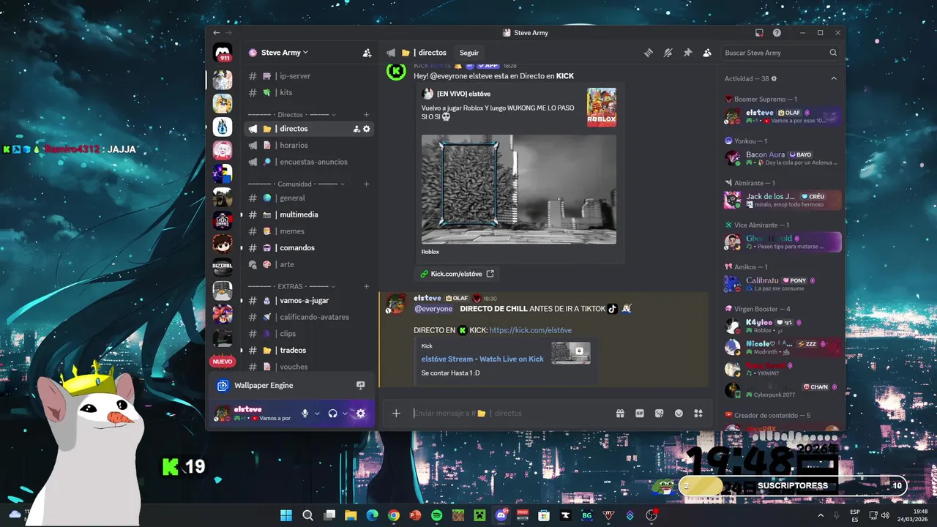Screen dimensions: 937x527
Task: Collapse the Comunidad category
Action: click(x=296, y=184)
